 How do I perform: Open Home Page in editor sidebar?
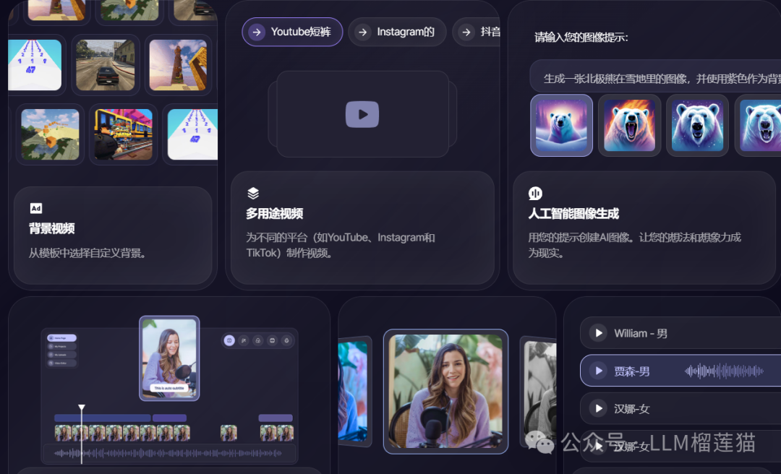(61, 338)
